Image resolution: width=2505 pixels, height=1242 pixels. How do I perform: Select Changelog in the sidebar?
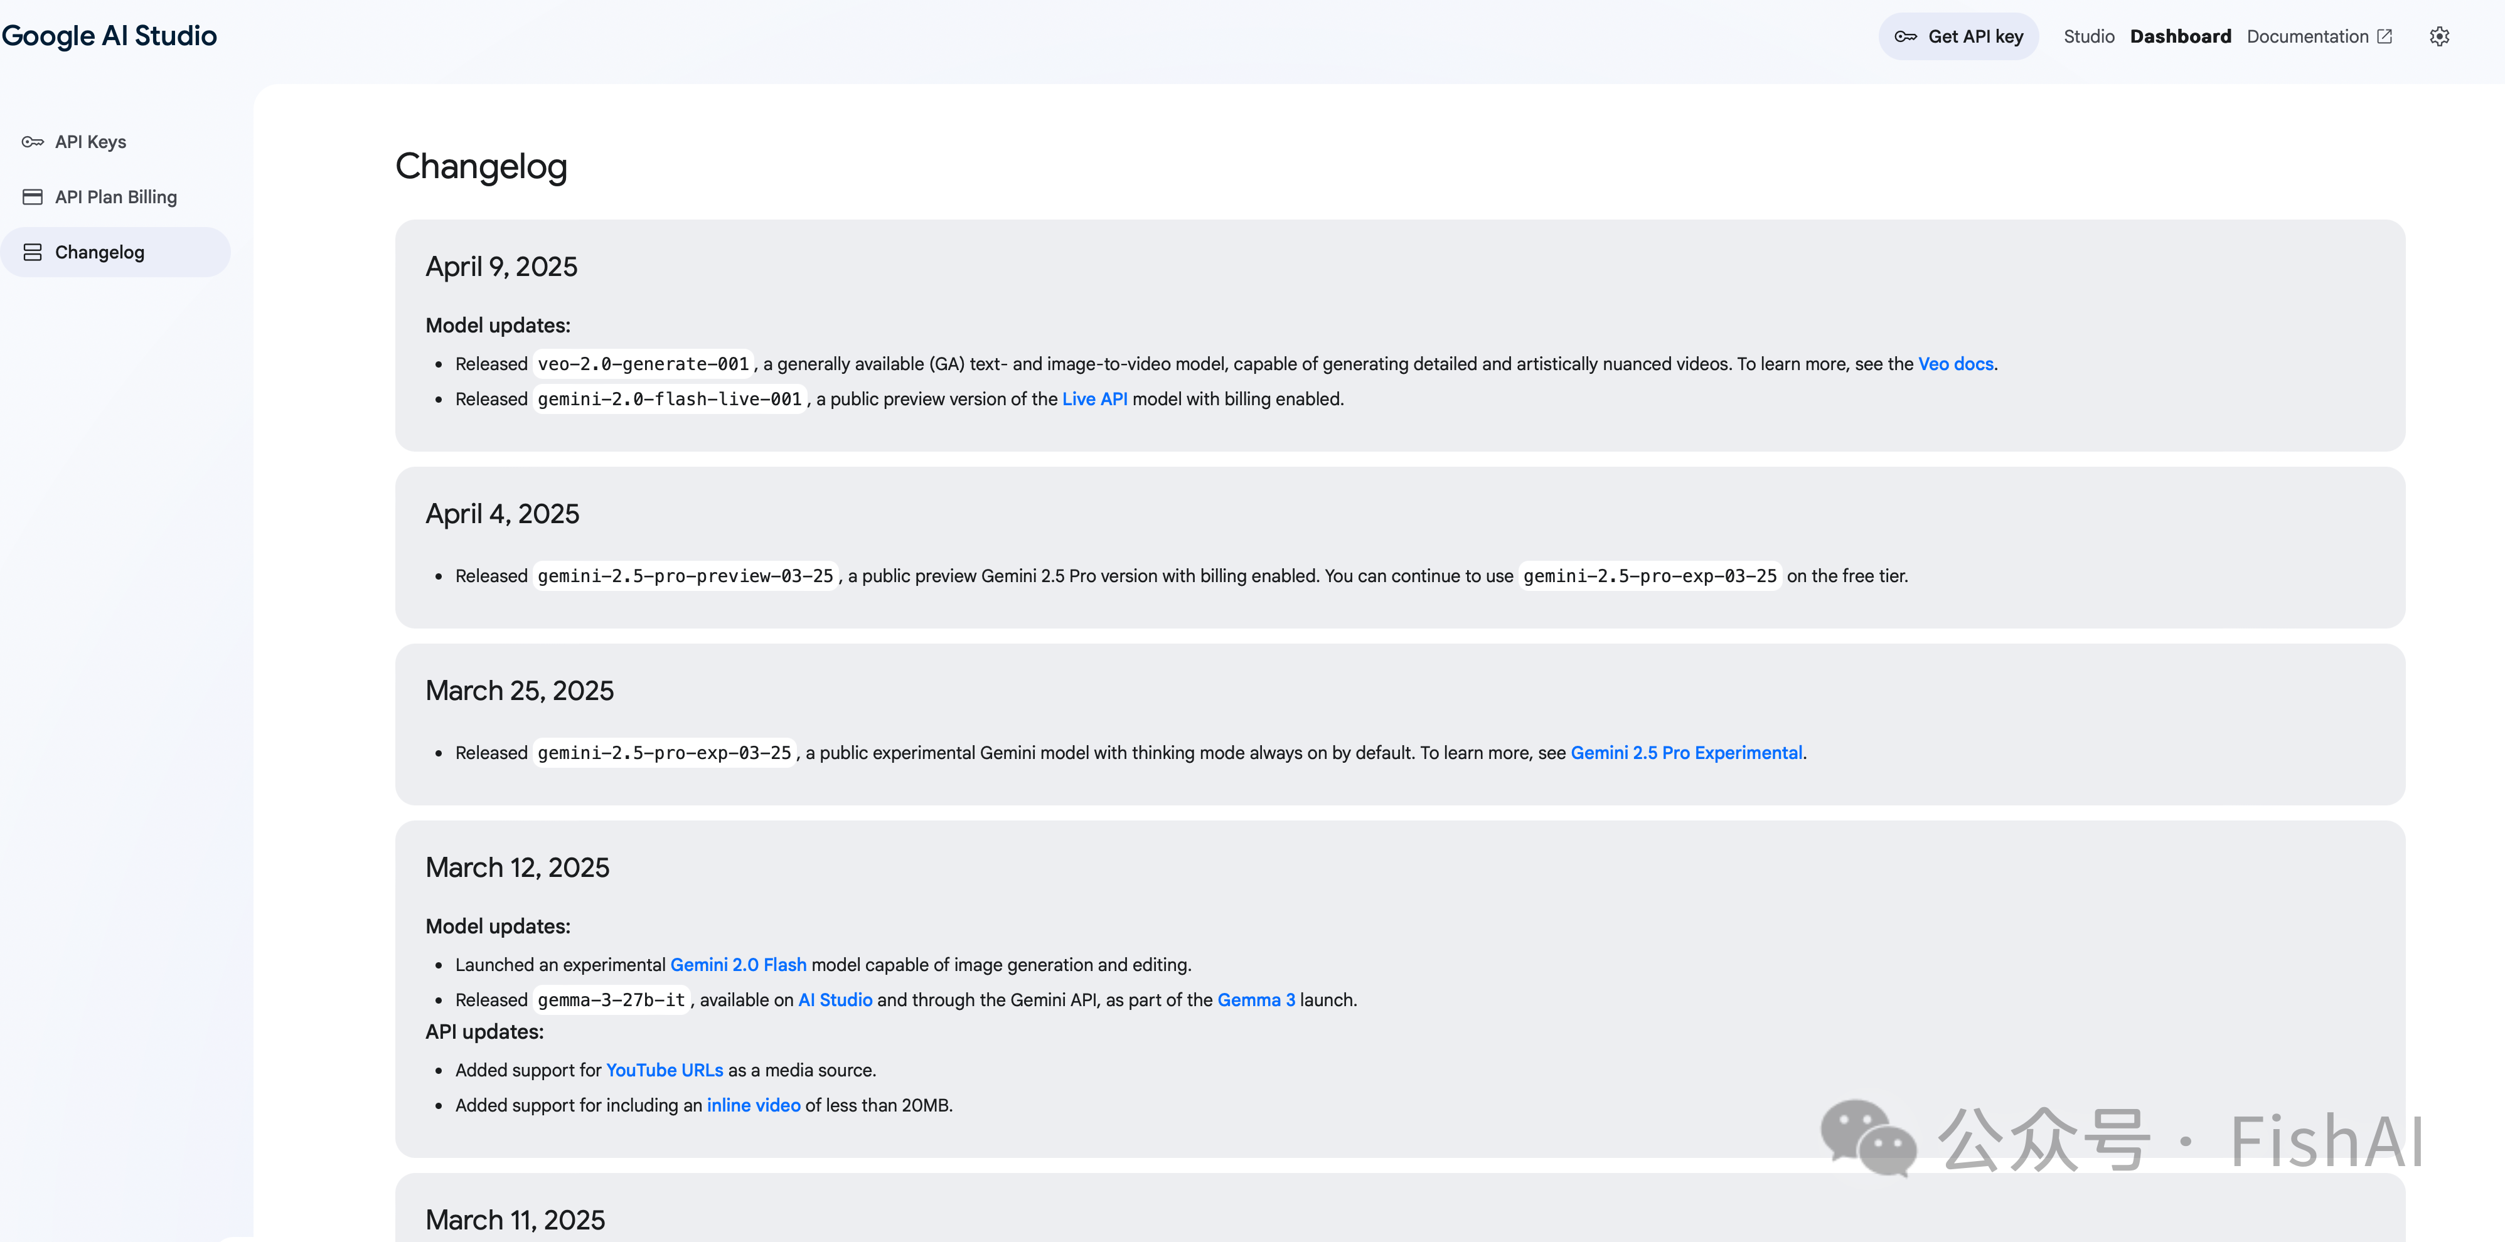click(x=115, y=253)
